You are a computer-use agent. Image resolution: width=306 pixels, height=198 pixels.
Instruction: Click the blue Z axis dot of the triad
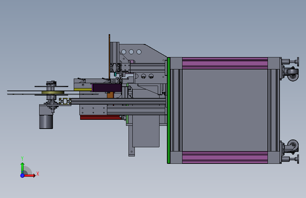pyautogui.click(x=22, y=175)
